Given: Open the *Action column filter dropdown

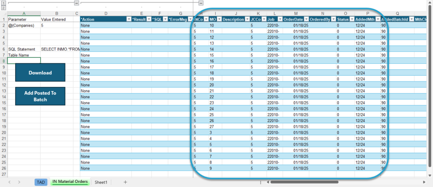Looking at the screenshot, I should click(129, 19).
